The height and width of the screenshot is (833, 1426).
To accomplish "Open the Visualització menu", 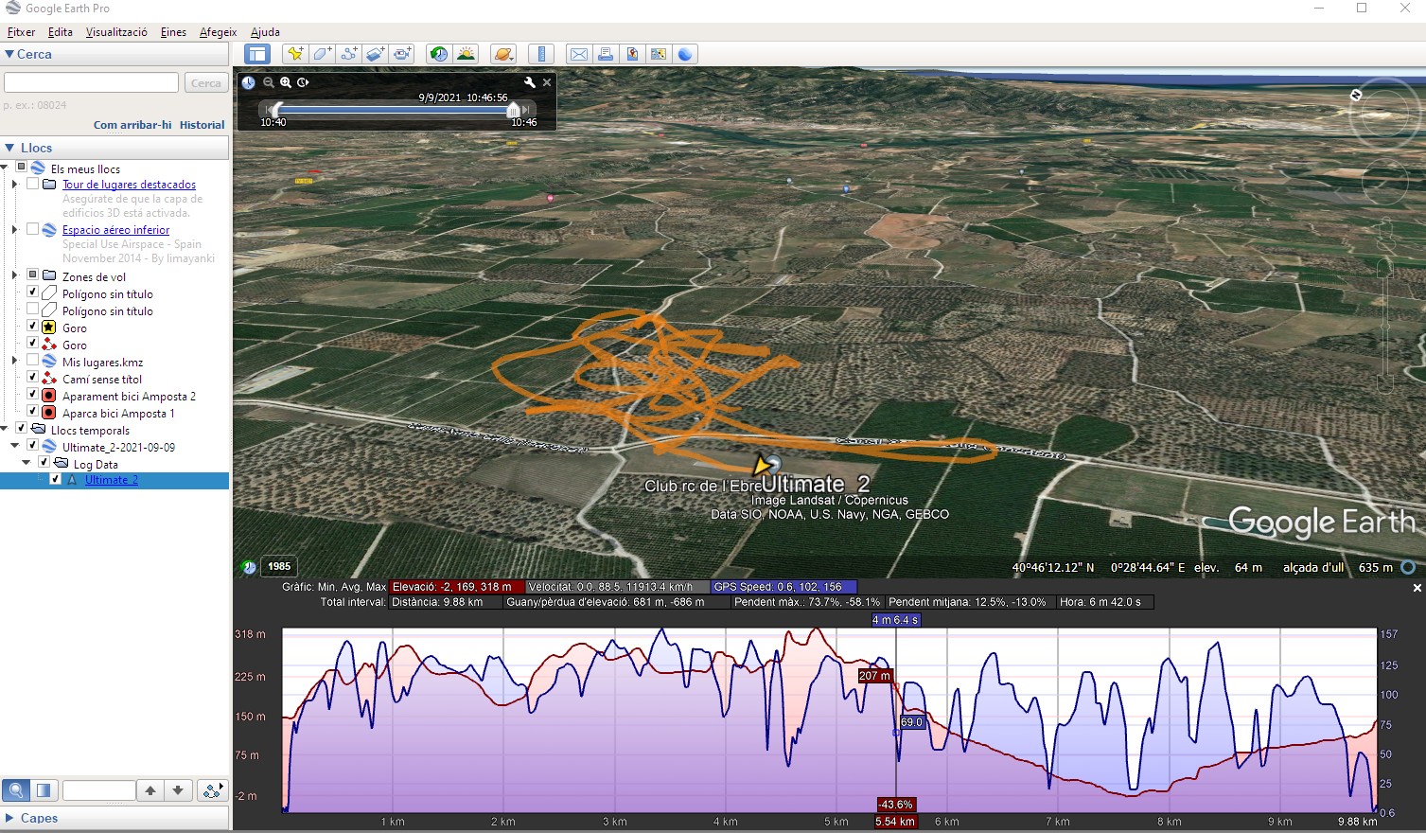I will (116, 32).
